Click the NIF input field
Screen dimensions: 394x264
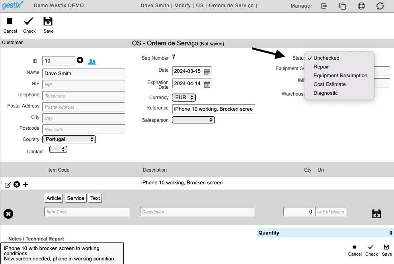pyautogui.click(x=84, y=85)
